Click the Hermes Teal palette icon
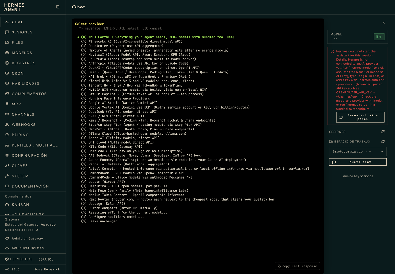The image size is (395, 274). 7,259
